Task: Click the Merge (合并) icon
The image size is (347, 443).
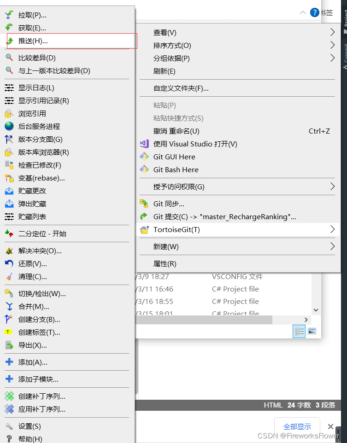Action: click(x=9, y=307)
